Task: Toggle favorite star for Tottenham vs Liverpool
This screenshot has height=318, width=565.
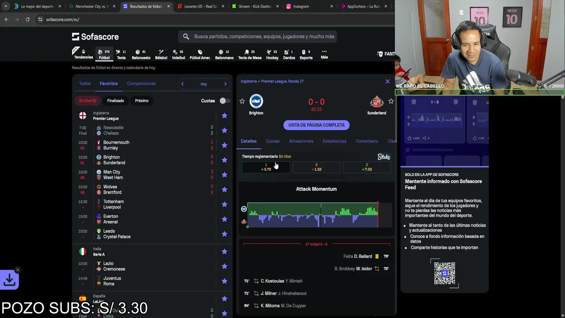Action: pyautogui.click(x=224, y=204)
